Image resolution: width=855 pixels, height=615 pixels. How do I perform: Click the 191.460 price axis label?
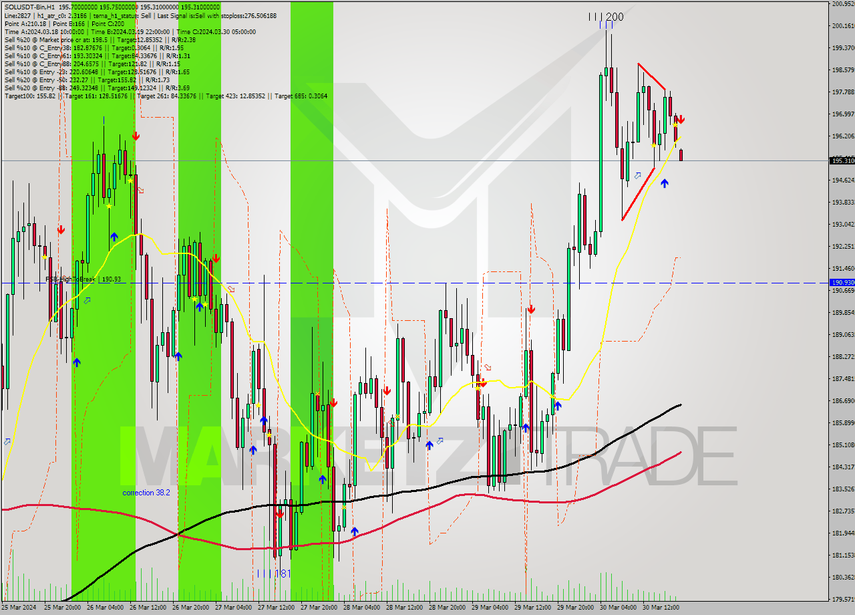842,268
